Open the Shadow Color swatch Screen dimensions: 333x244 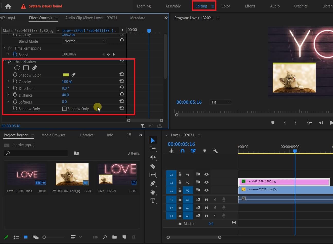click(x=66, y=75)
